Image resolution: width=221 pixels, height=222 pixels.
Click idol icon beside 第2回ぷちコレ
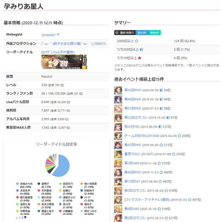[118, 218]
